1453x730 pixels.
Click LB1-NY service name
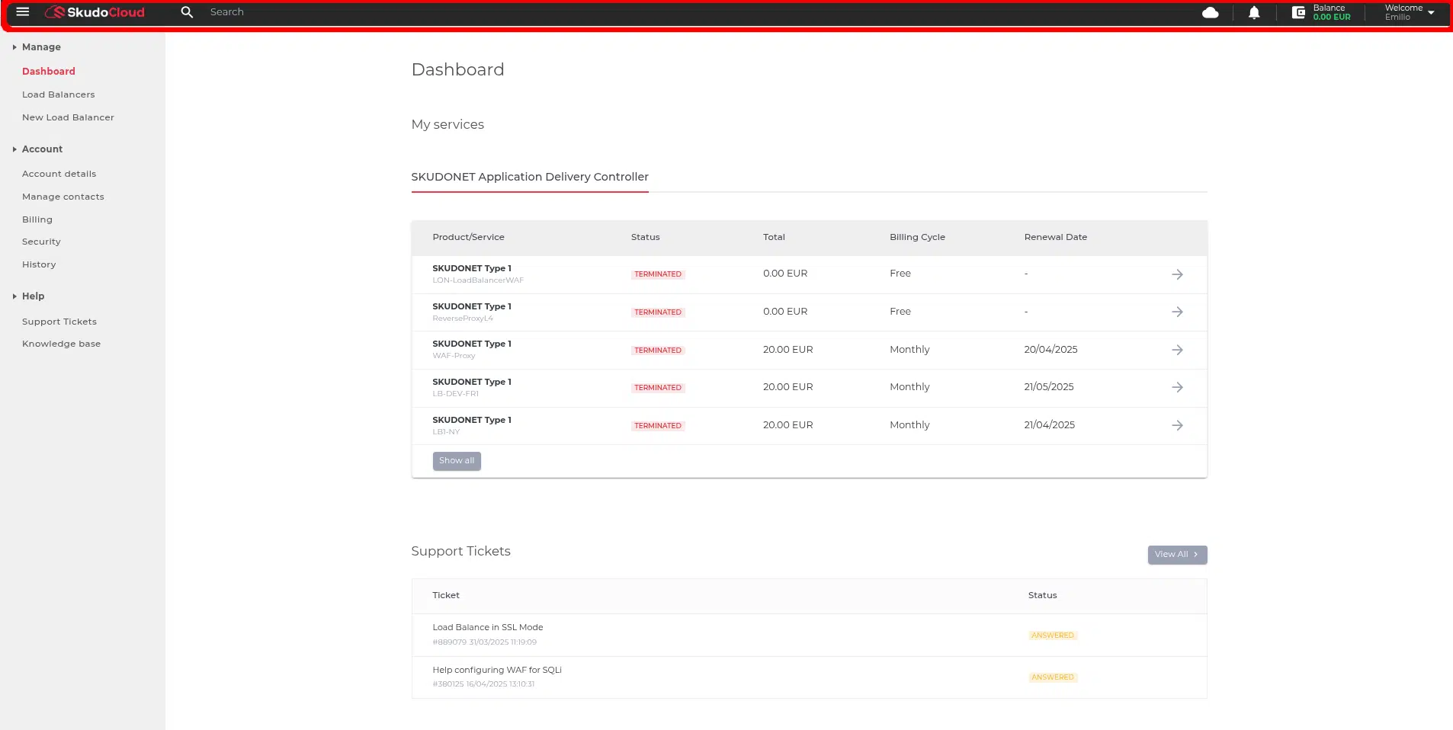446,432
